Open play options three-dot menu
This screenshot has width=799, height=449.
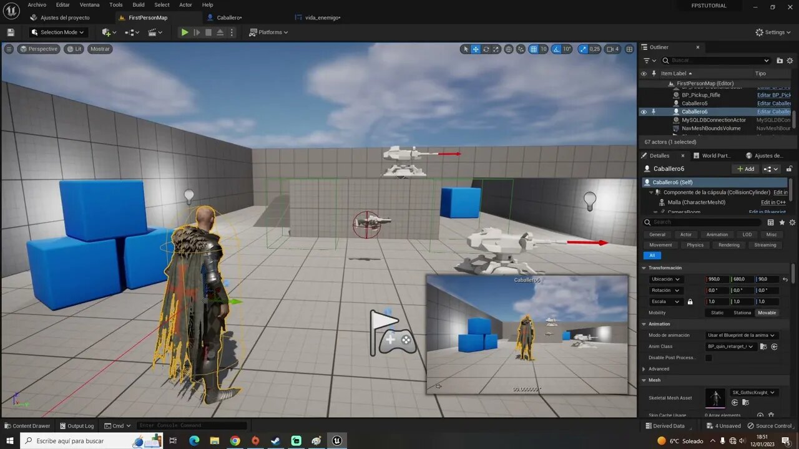[x=232, y=32]
